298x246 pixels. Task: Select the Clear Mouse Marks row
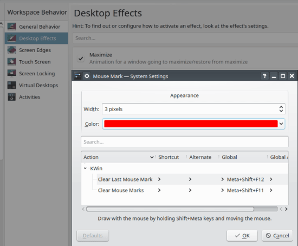[x=192, y=190]
